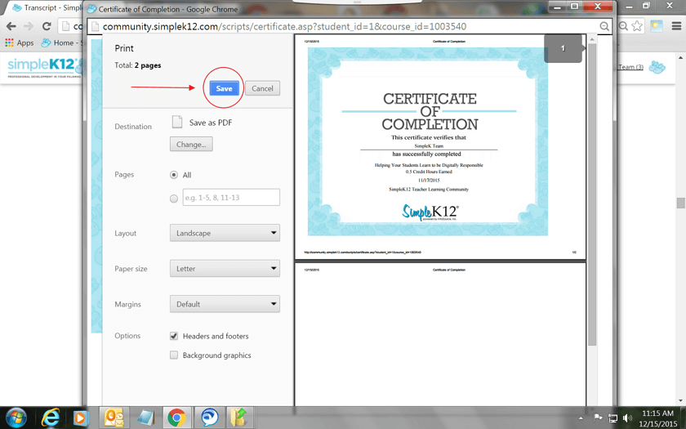Bookmark page with the star icon
The width and height of the screenshot is (686, 429).
638,26
